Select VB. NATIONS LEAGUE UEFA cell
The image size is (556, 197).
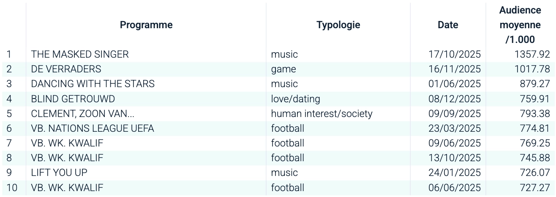click(x=92, y=128)
